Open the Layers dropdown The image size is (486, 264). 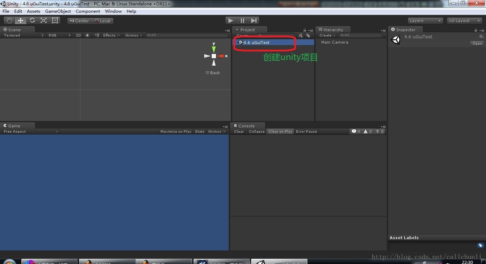point(425,21)
